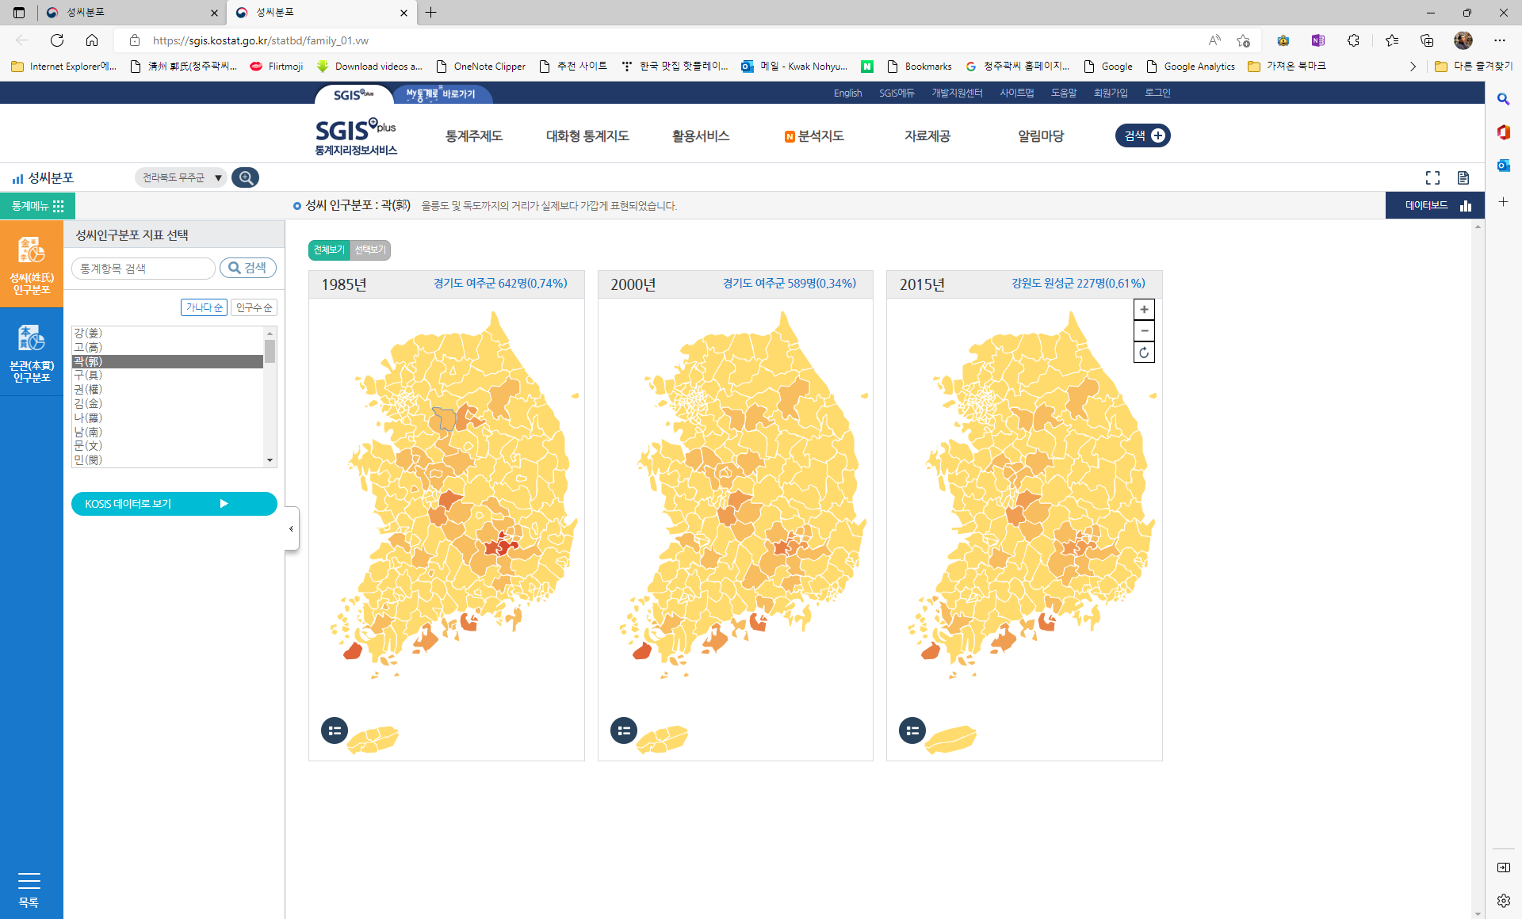Sort surnames by 인구수 순
The image size is (1522, 919).
pyautogui.click(x=254, y=307)
